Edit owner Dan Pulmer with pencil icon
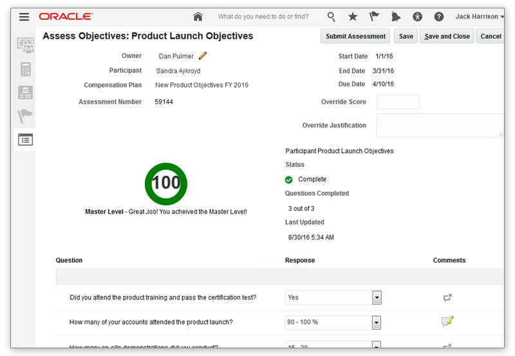Image resolution: width=515 pixels, height=356 pixels. tap(203, 56)
